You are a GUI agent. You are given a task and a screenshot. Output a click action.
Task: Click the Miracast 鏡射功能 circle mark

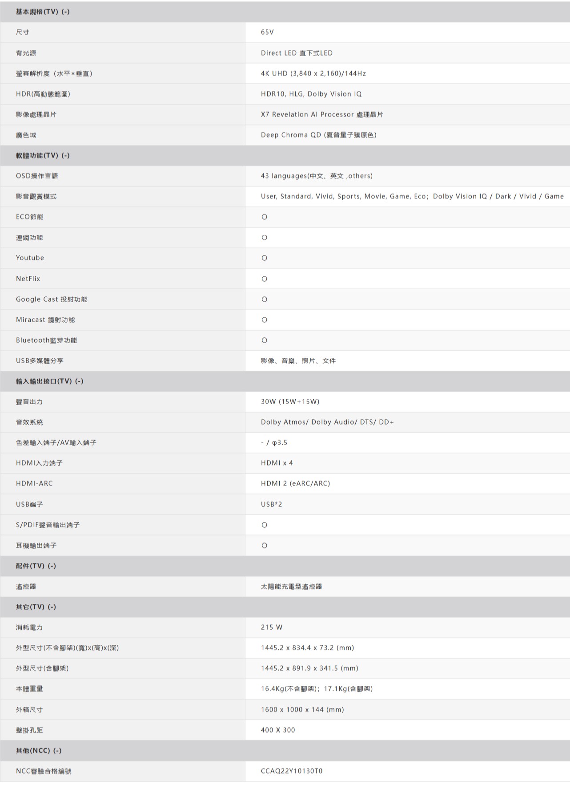click(264, 320)
